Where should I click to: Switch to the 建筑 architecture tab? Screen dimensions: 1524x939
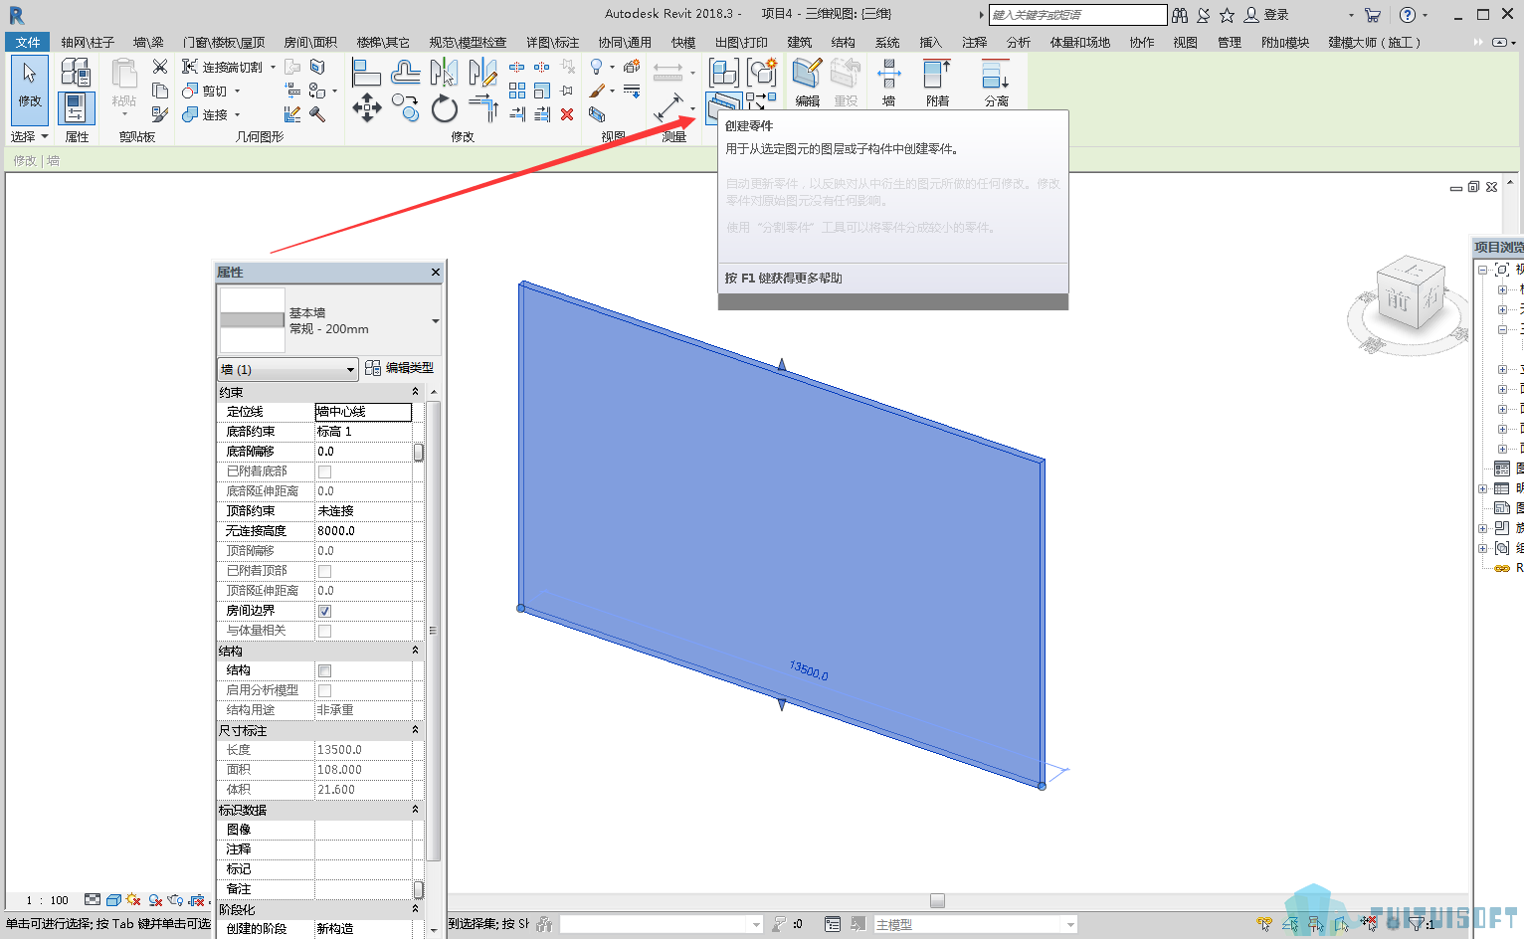point(799,42)
